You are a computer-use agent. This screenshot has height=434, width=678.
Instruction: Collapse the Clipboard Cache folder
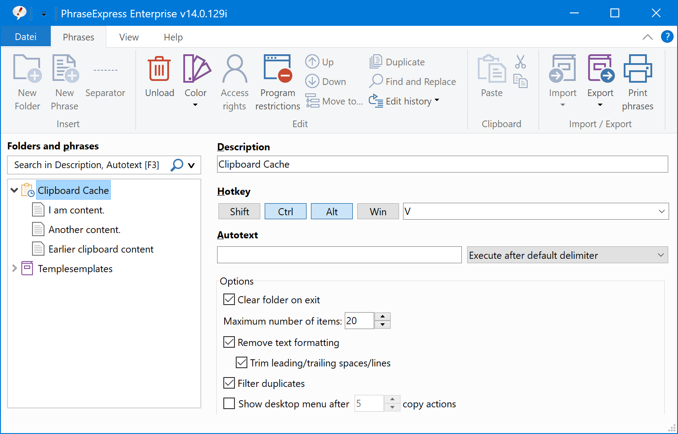point(14,190)
